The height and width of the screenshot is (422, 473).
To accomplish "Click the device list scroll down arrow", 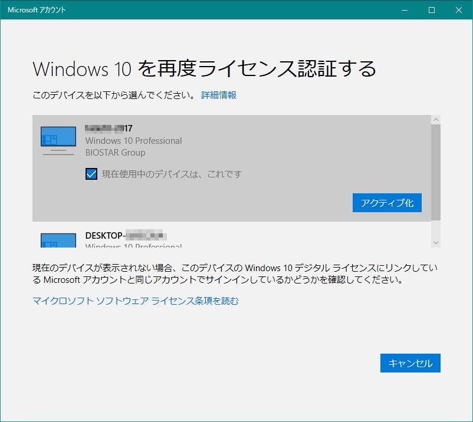I will (x=436, y=243).
